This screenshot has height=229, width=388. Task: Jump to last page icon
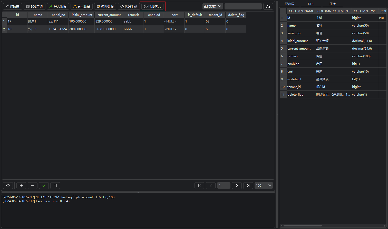coord(248,186)
